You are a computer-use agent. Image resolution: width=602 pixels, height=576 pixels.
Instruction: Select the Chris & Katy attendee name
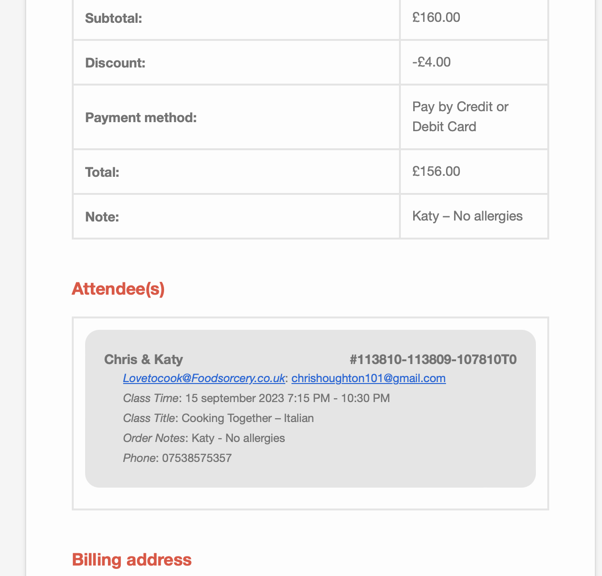(x=144, y=359)
